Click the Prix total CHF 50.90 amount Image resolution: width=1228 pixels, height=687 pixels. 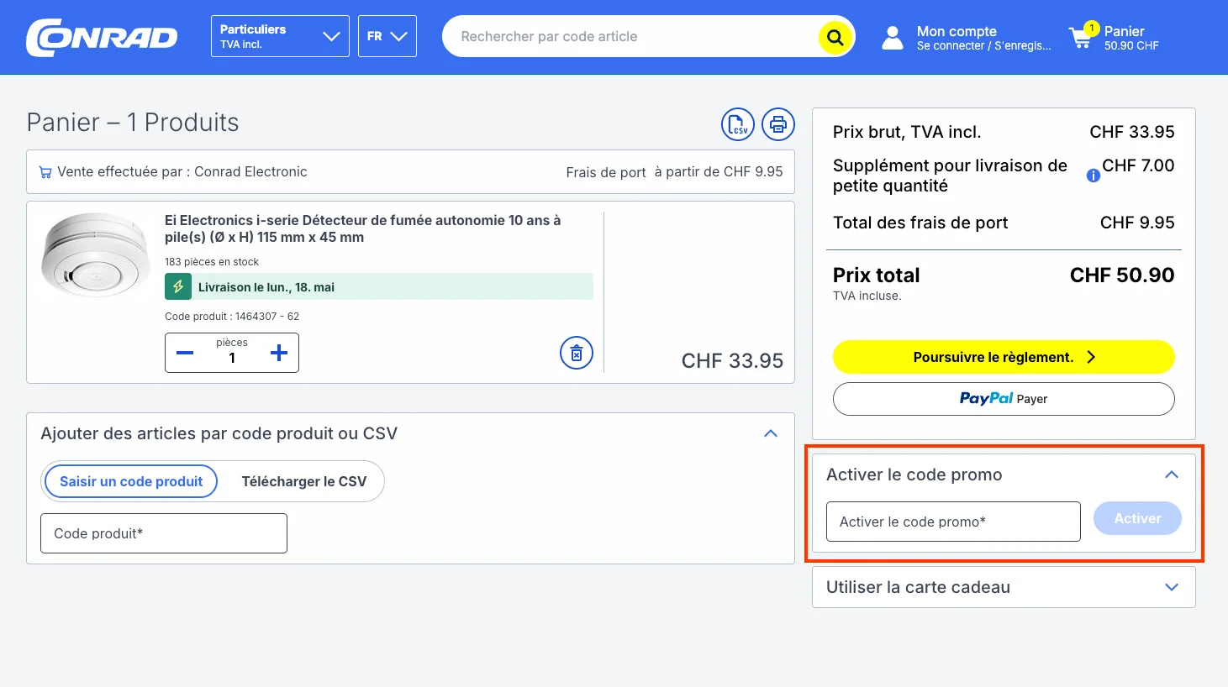coord(1122,275)
